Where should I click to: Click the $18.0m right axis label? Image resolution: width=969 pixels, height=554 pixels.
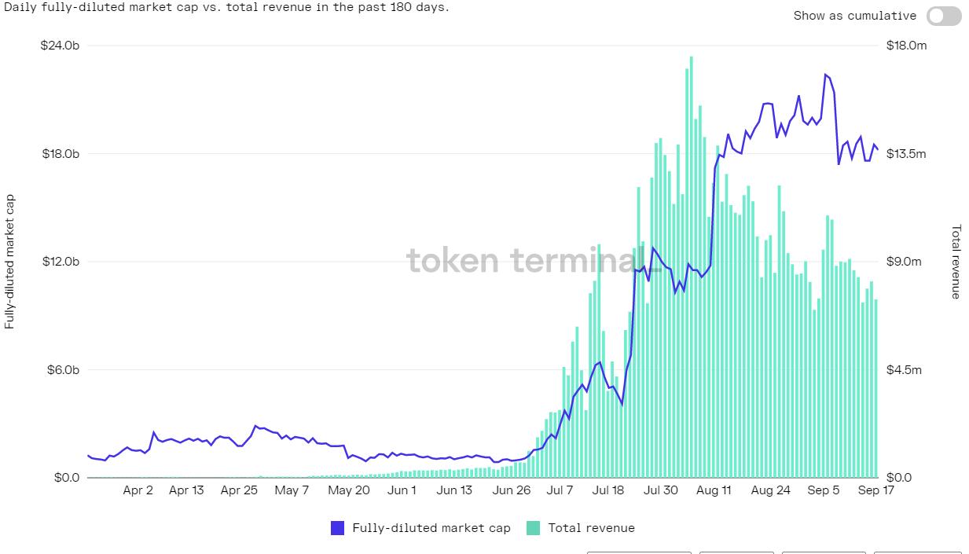(x=907, y=46)
